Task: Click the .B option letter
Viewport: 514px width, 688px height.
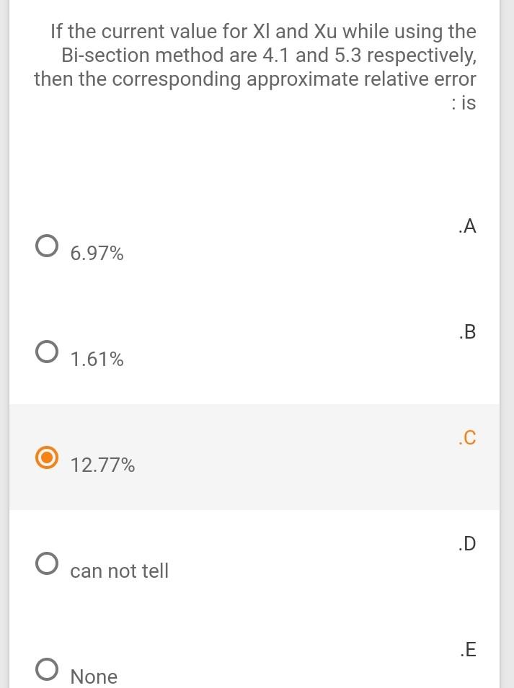Action: pyautogui.click(x=466, y=332)
